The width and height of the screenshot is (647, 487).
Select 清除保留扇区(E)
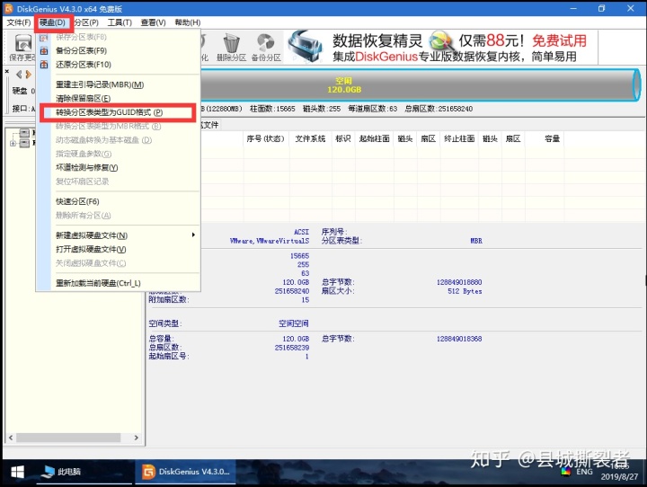click(119, 98)
